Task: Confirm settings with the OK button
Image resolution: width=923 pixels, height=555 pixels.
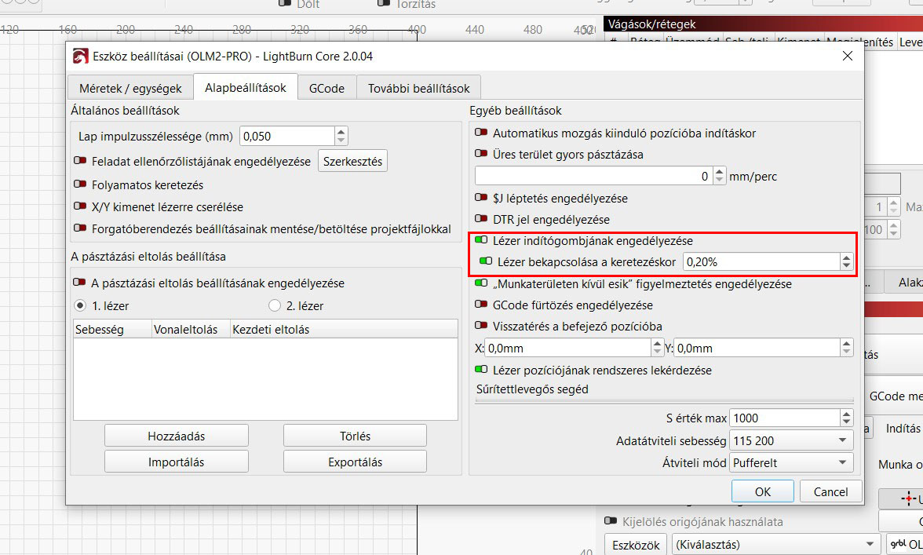Action: click(762, 492)
